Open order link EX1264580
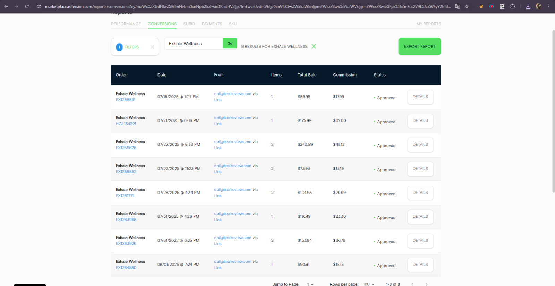 click(x=126, y=268)
